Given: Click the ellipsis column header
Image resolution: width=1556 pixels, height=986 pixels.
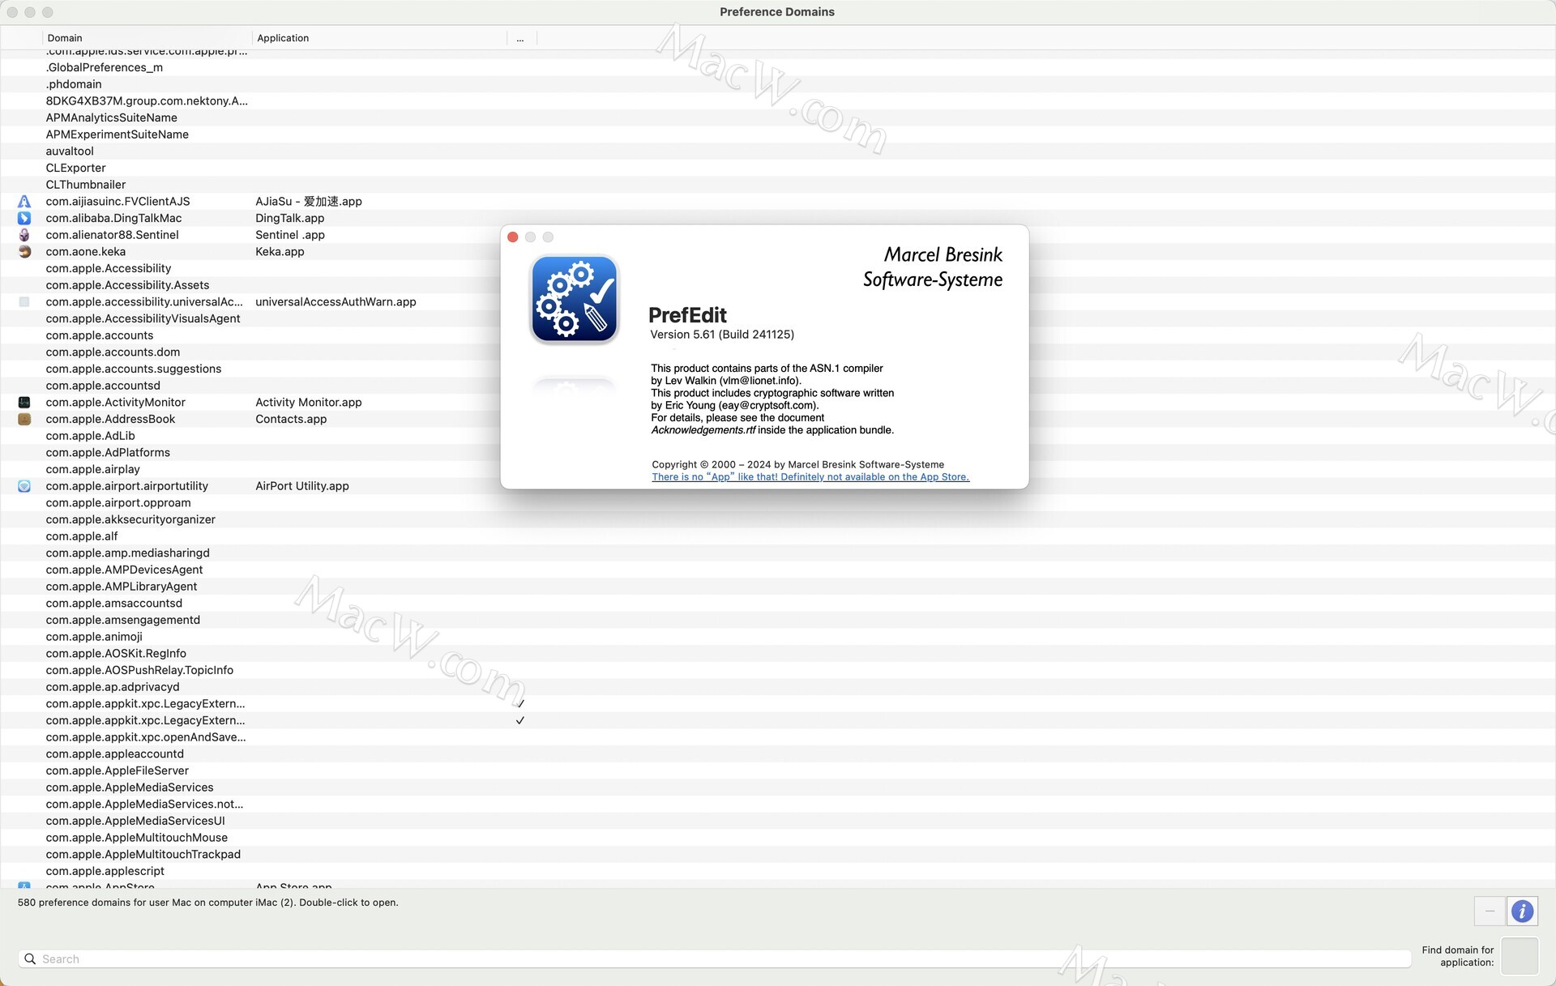Looking at the screenshot, I should point(520,38).
